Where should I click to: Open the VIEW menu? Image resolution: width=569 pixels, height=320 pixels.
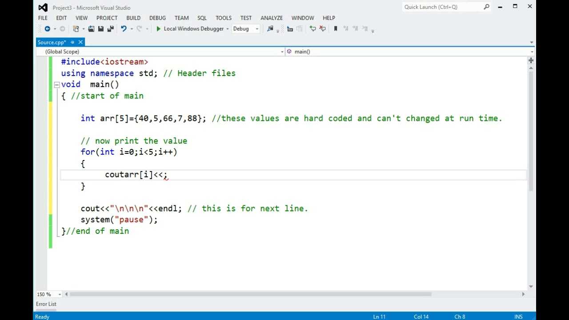click(81, 18)
